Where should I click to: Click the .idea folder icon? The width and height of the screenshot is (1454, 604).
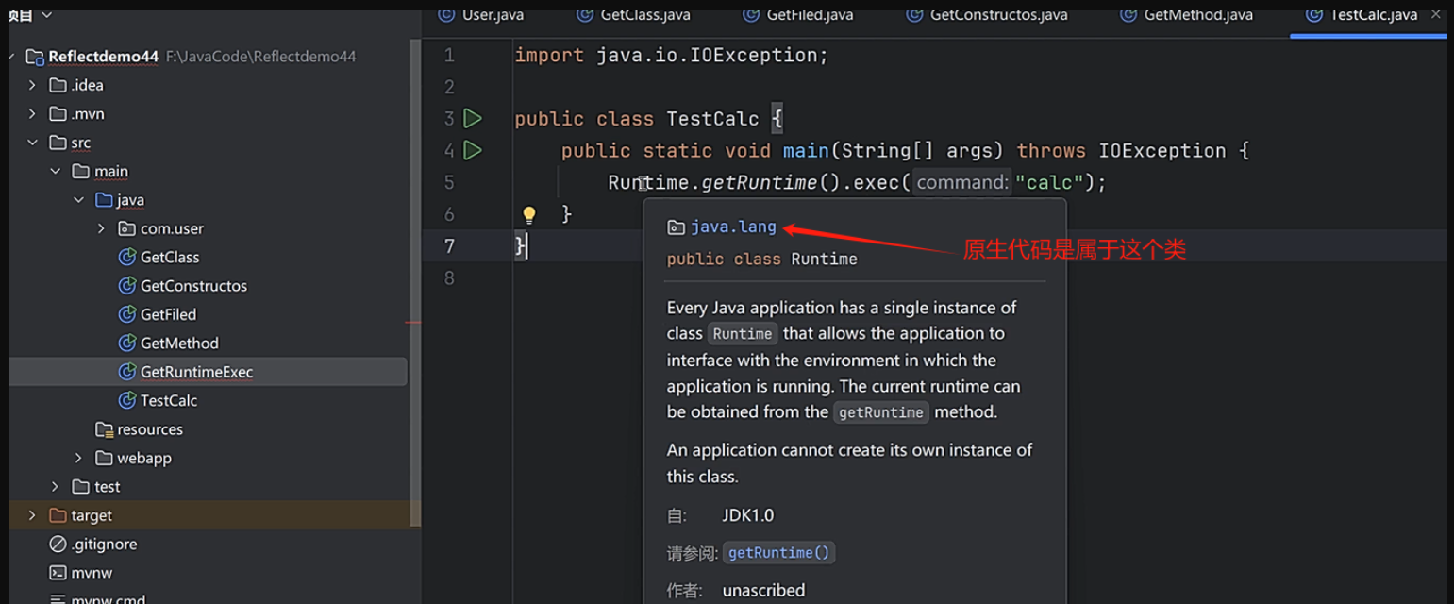click(58, 85)
